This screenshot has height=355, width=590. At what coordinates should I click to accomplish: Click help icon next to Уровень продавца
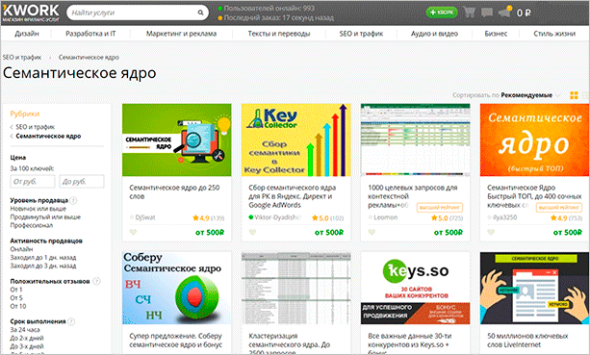pos(73,200)
